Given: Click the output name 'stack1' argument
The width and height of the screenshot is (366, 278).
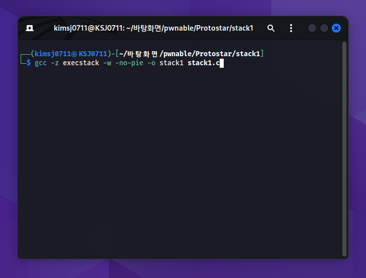Looking at the screenshot, I should (x=171, y=63).
